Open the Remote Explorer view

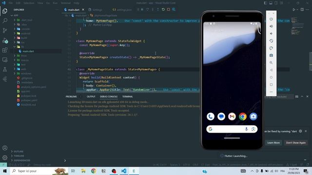coord(5,60)
